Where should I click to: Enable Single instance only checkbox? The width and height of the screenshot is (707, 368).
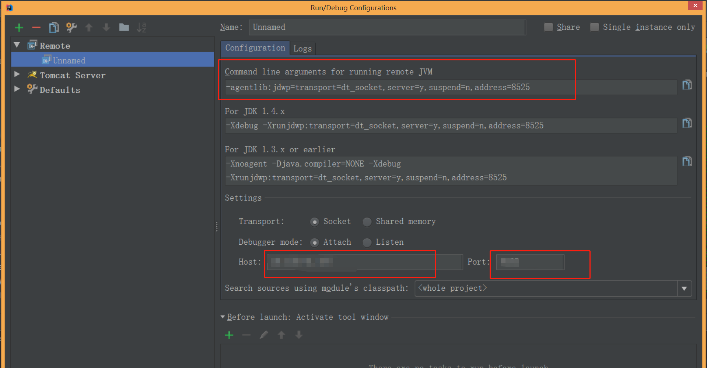click(x=594, y=27)
